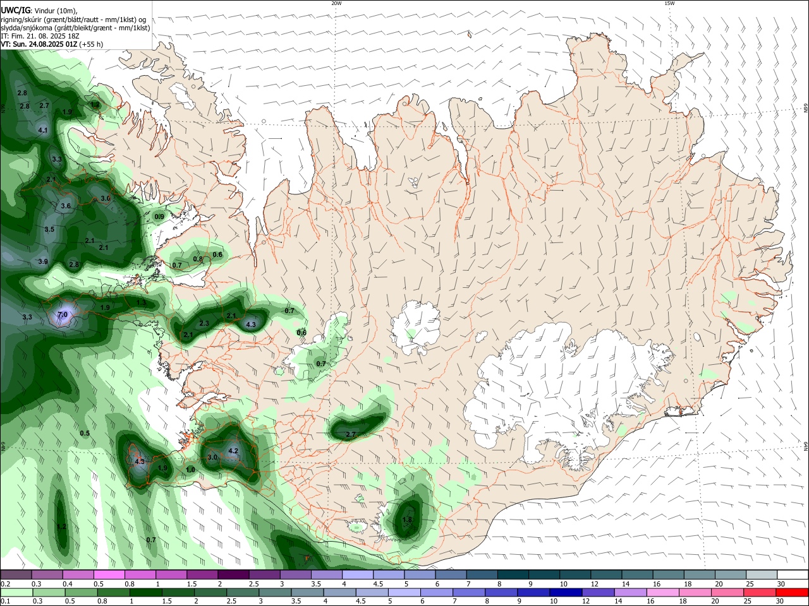Pick the top legend swatch between 4 and 4.5
Screen dimensions: 809x606
pos(356,574)
